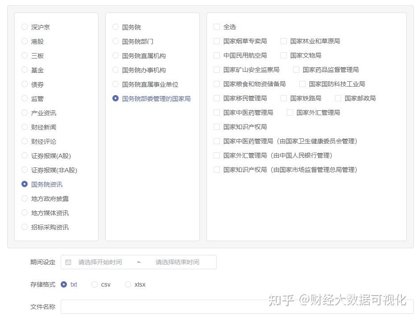Choose the 基金 category
This screenshot has height=317, width=417.
tap(25, 70)
